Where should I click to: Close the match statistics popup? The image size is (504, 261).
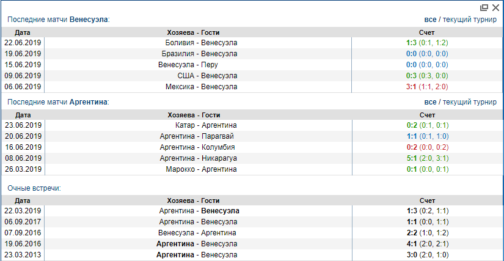(x=495, y=7)
